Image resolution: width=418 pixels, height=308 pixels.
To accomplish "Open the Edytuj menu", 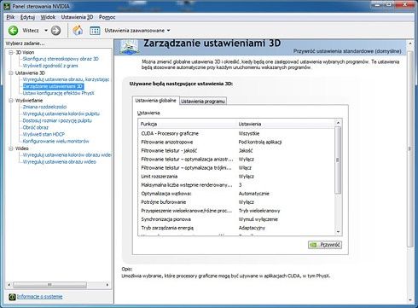I will click(x=27, y=17).
